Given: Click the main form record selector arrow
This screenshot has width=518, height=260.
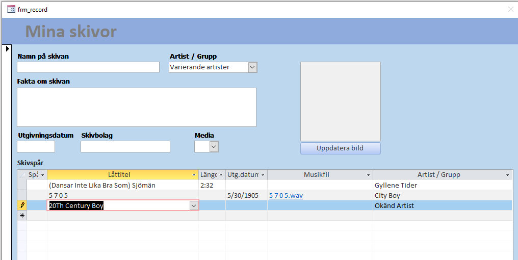Looking at the screenshot, I should point(8,48).
